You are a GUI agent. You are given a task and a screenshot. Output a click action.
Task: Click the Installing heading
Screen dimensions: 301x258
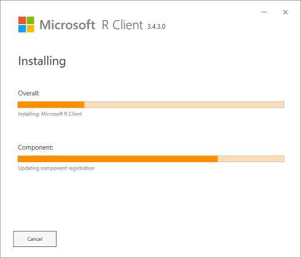click(42, 61)
